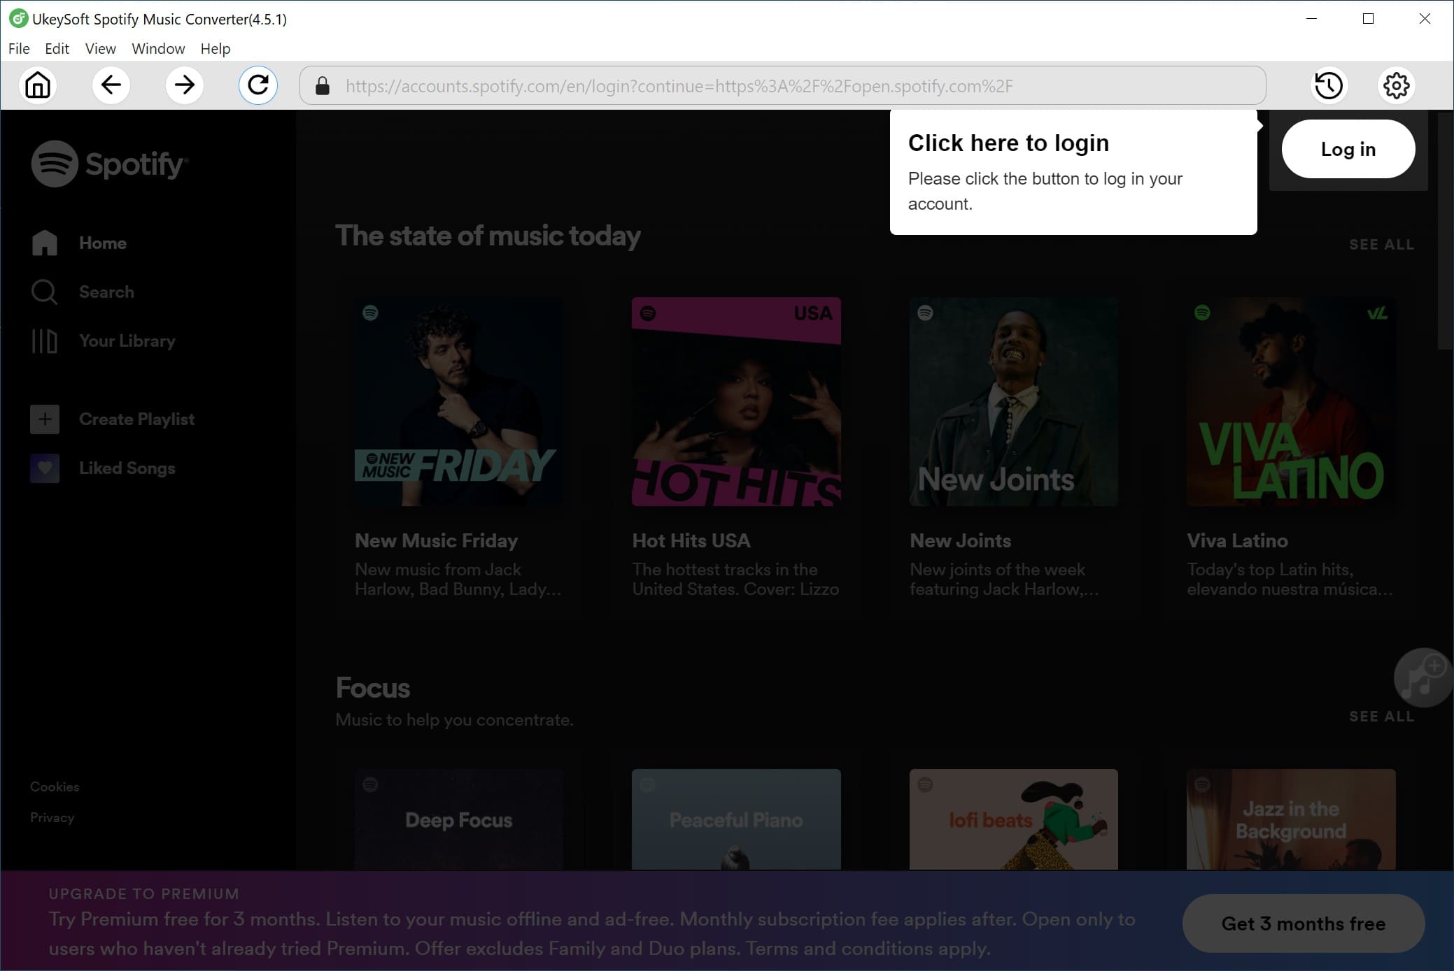Click the SEE ALL link for state of music

(x=1383, y=245)
